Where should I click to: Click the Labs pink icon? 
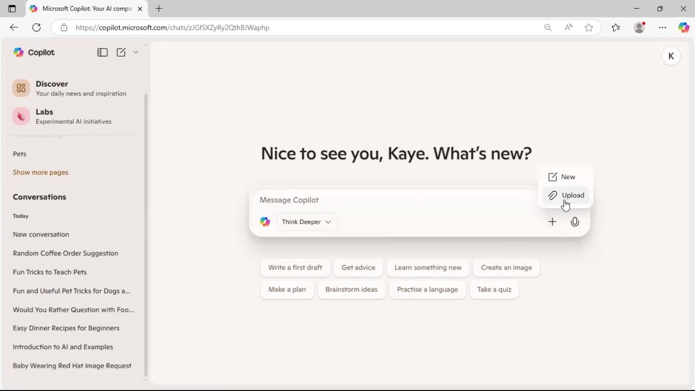pyautogui.click(x=21, y=116)
